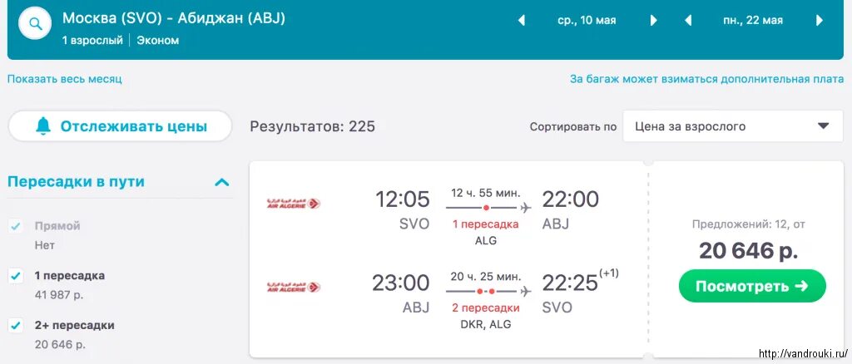852x364 pixels.
Task: Click Air Algerie logo on outbound flight
Action: tap(294, 204)
